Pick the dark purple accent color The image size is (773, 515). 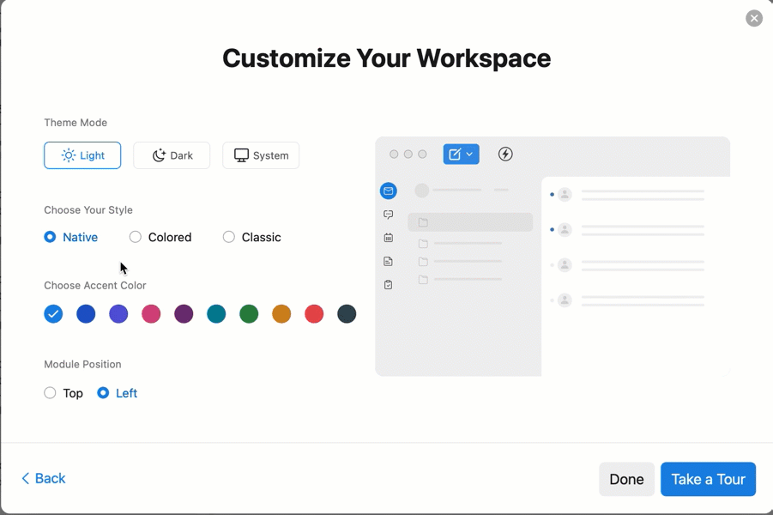pos(184,314)
